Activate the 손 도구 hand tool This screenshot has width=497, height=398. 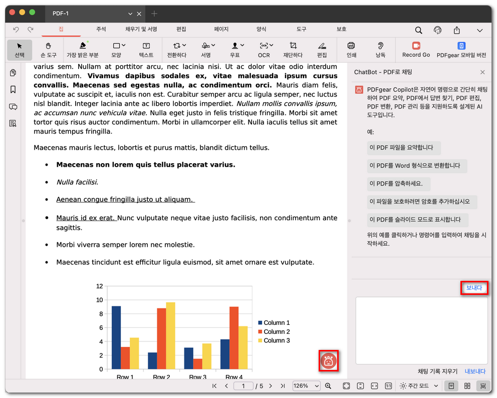tap(48, 50)
